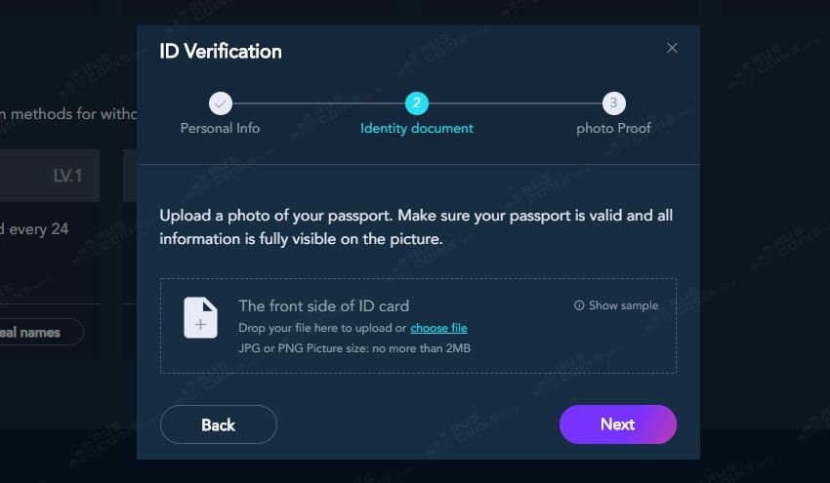The image size is (830, 483).
Task: Click the document upload plus icon
Action: (200, 318)
